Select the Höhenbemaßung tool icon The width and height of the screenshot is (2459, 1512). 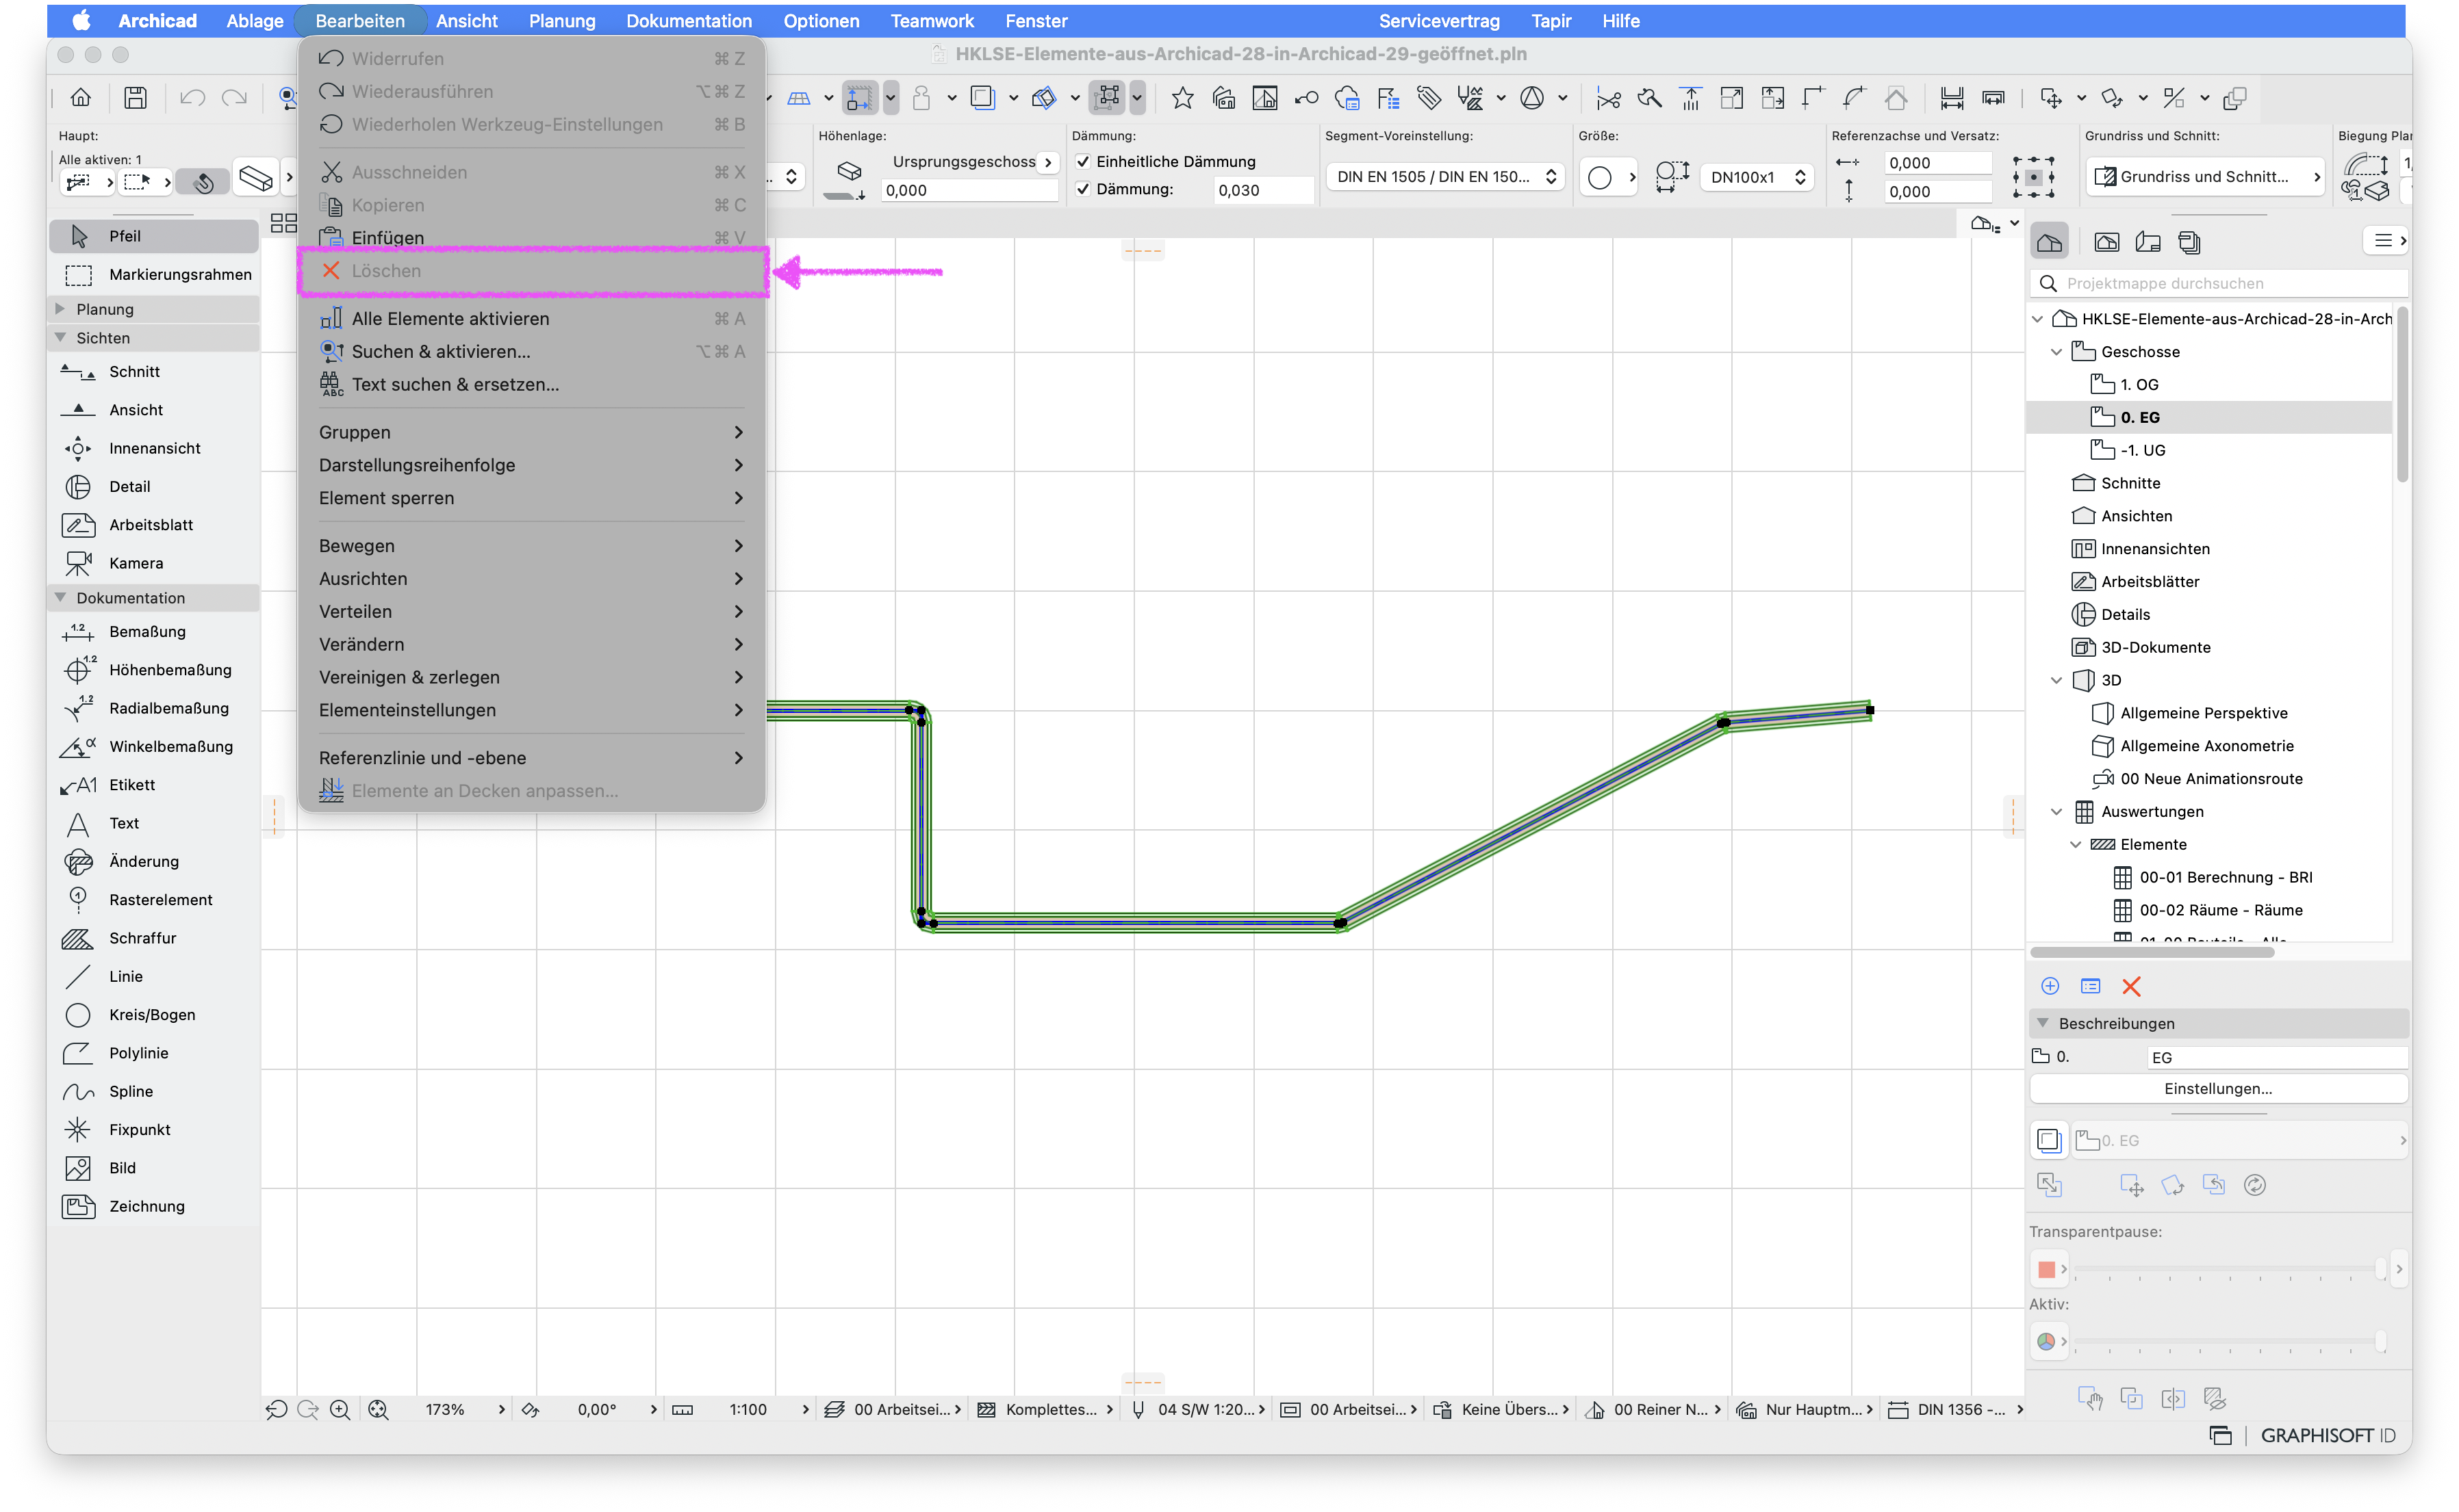[78, 669]
